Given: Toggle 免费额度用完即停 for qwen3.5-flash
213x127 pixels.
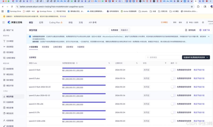Looking at the screenshot, I should tap(173, 70).
